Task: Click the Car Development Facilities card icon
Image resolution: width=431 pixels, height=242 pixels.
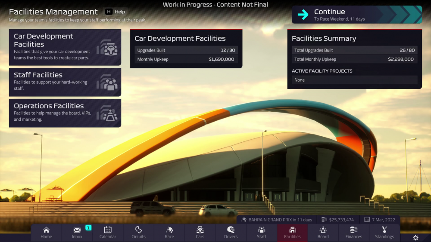Action: coord(107,47)
